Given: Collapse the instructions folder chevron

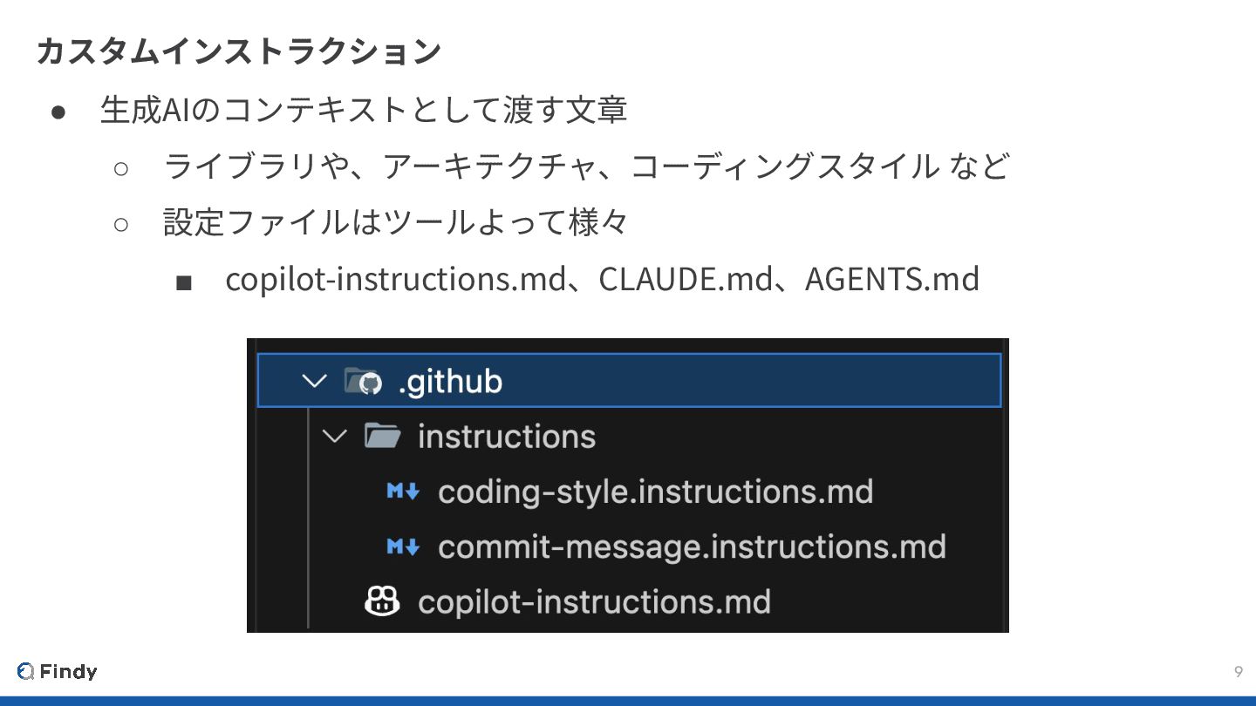Looking at the screenshot, I should (335, 436).
